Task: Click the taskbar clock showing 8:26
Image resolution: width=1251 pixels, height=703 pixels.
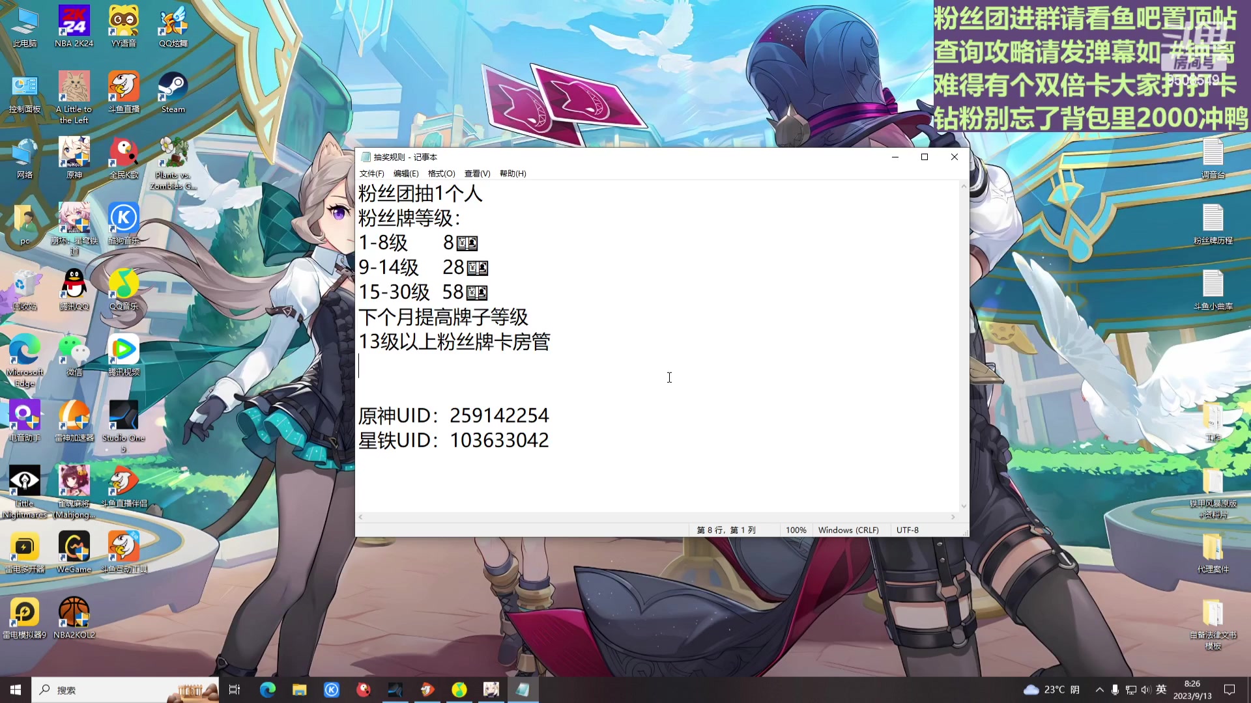Action: 1192,690
